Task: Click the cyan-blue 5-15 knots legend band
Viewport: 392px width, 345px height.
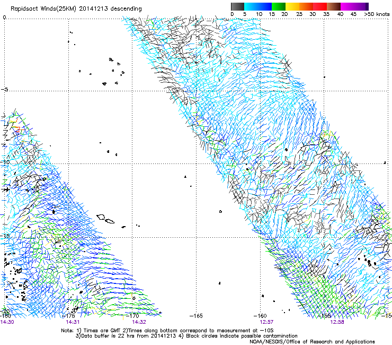Action: click(x=258, y=6)
